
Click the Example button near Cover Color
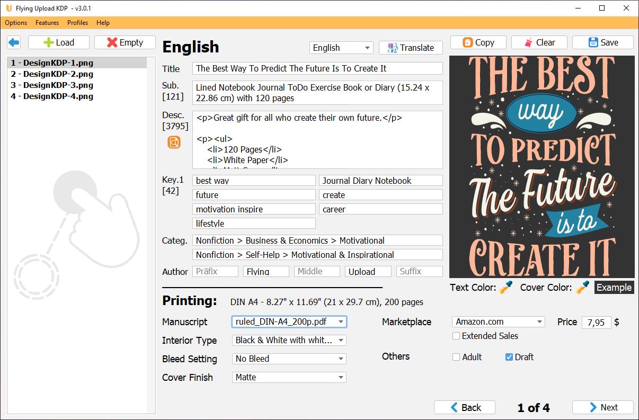pyautogui.click(x=614, y=288)
